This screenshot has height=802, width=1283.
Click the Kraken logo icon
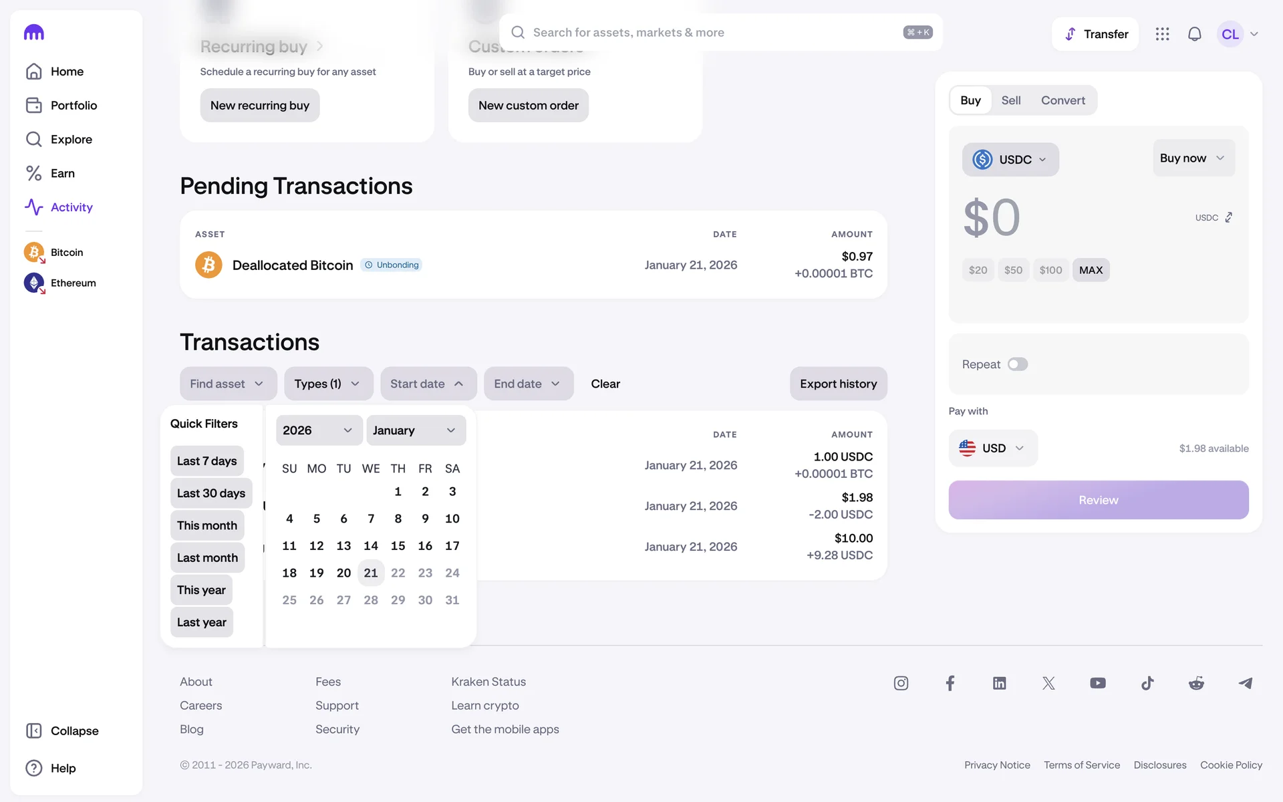(x=34, y=32)
